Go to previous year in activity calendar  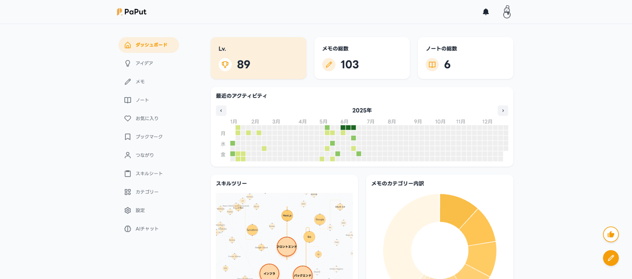tap(221, 110)
